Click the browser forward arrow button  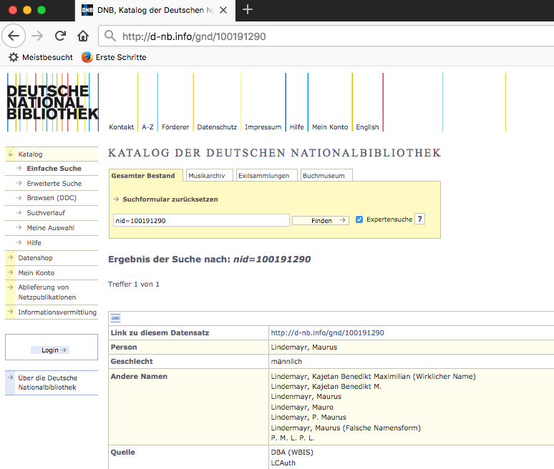[37, 36]
